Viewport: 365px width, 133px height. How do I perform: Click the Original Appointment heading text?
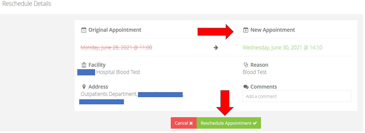click(115, 30)
